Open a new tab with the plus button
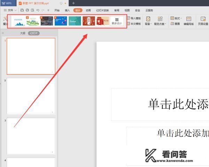209x167 pixels. 73,3
